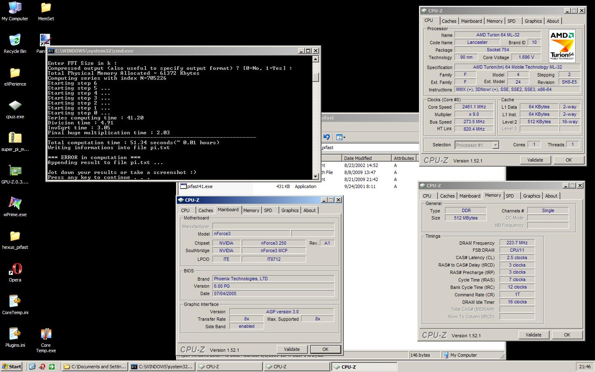595x372 pixels.
Task: Click the undo icon in pifast explorer toolbar
Action: pyautogui.click(x=327, y=137)
